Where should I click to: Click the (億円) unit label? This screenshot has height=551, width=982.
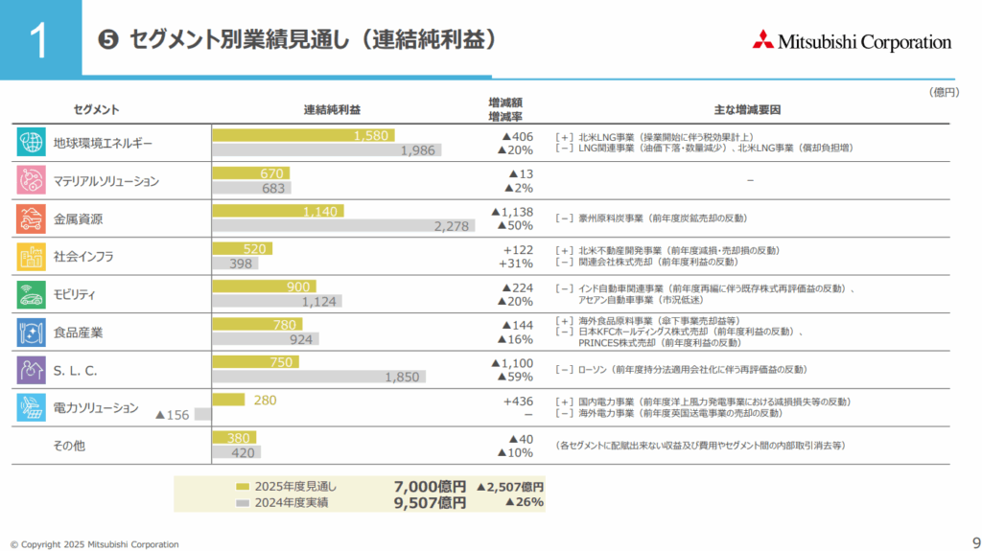(x=944, y=92)
